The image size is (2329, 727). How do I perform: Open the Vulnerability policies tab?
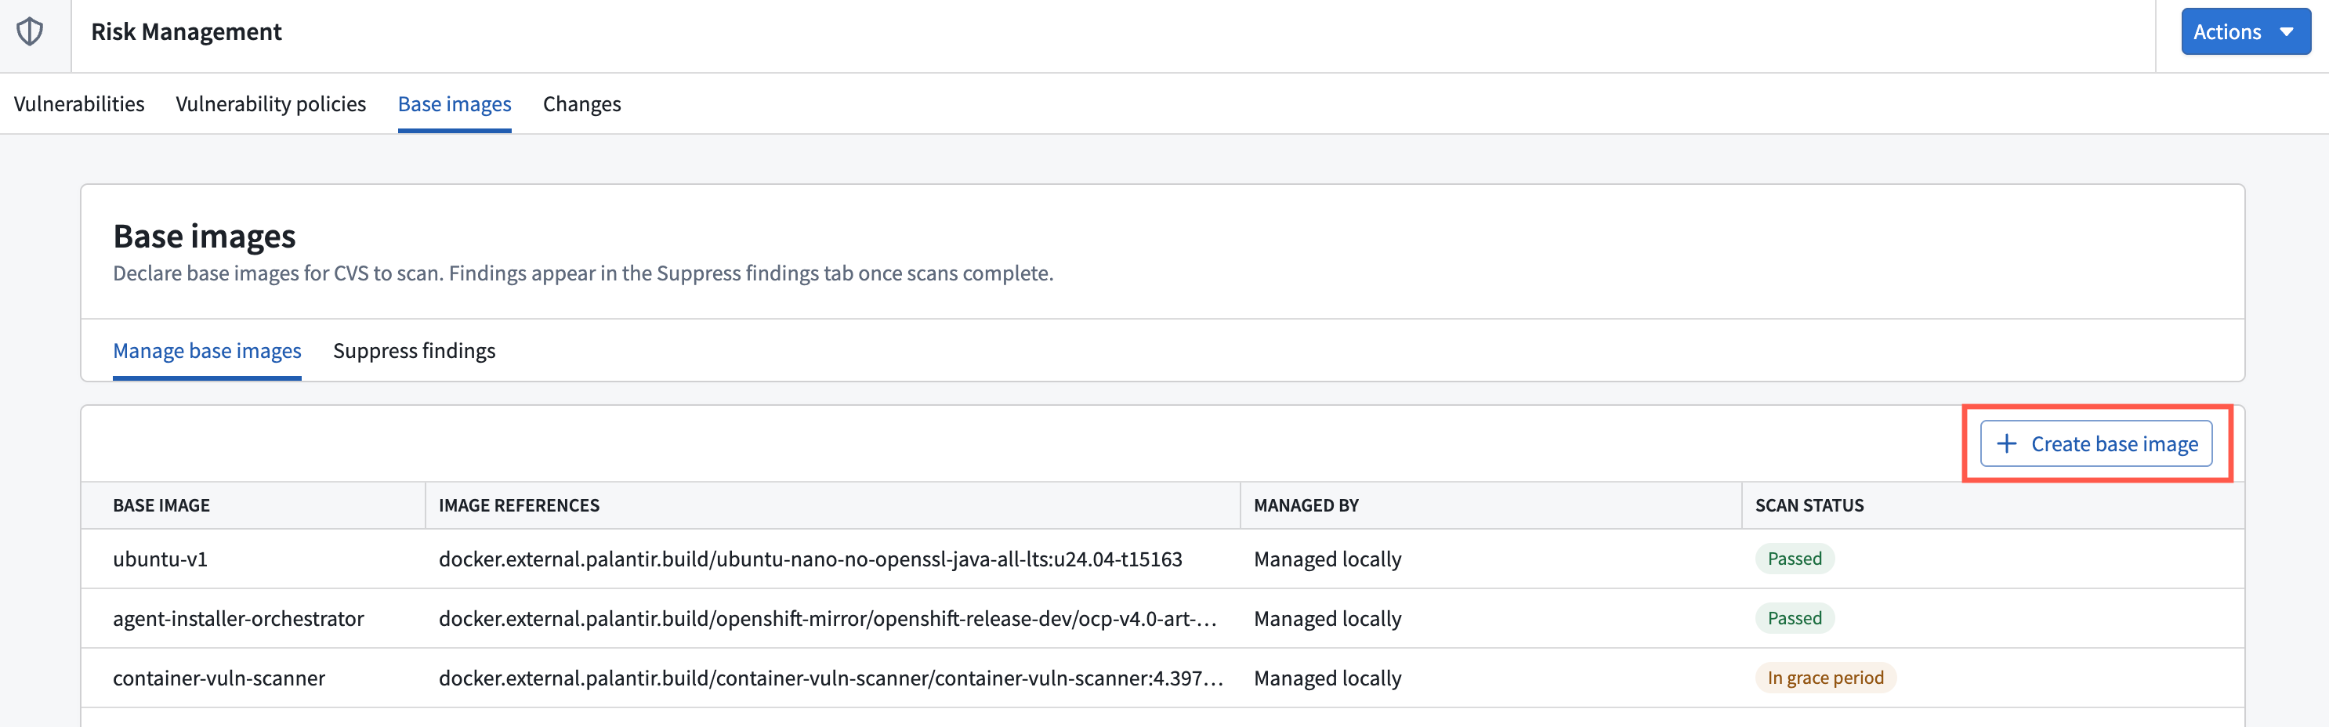coord(270,104)
